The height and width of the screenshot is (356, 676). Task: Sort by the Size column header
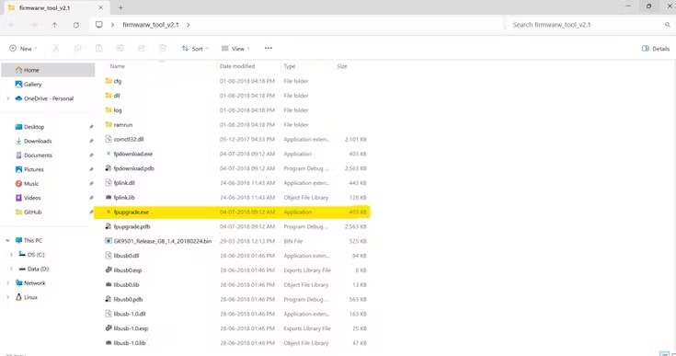click(342, 66)
